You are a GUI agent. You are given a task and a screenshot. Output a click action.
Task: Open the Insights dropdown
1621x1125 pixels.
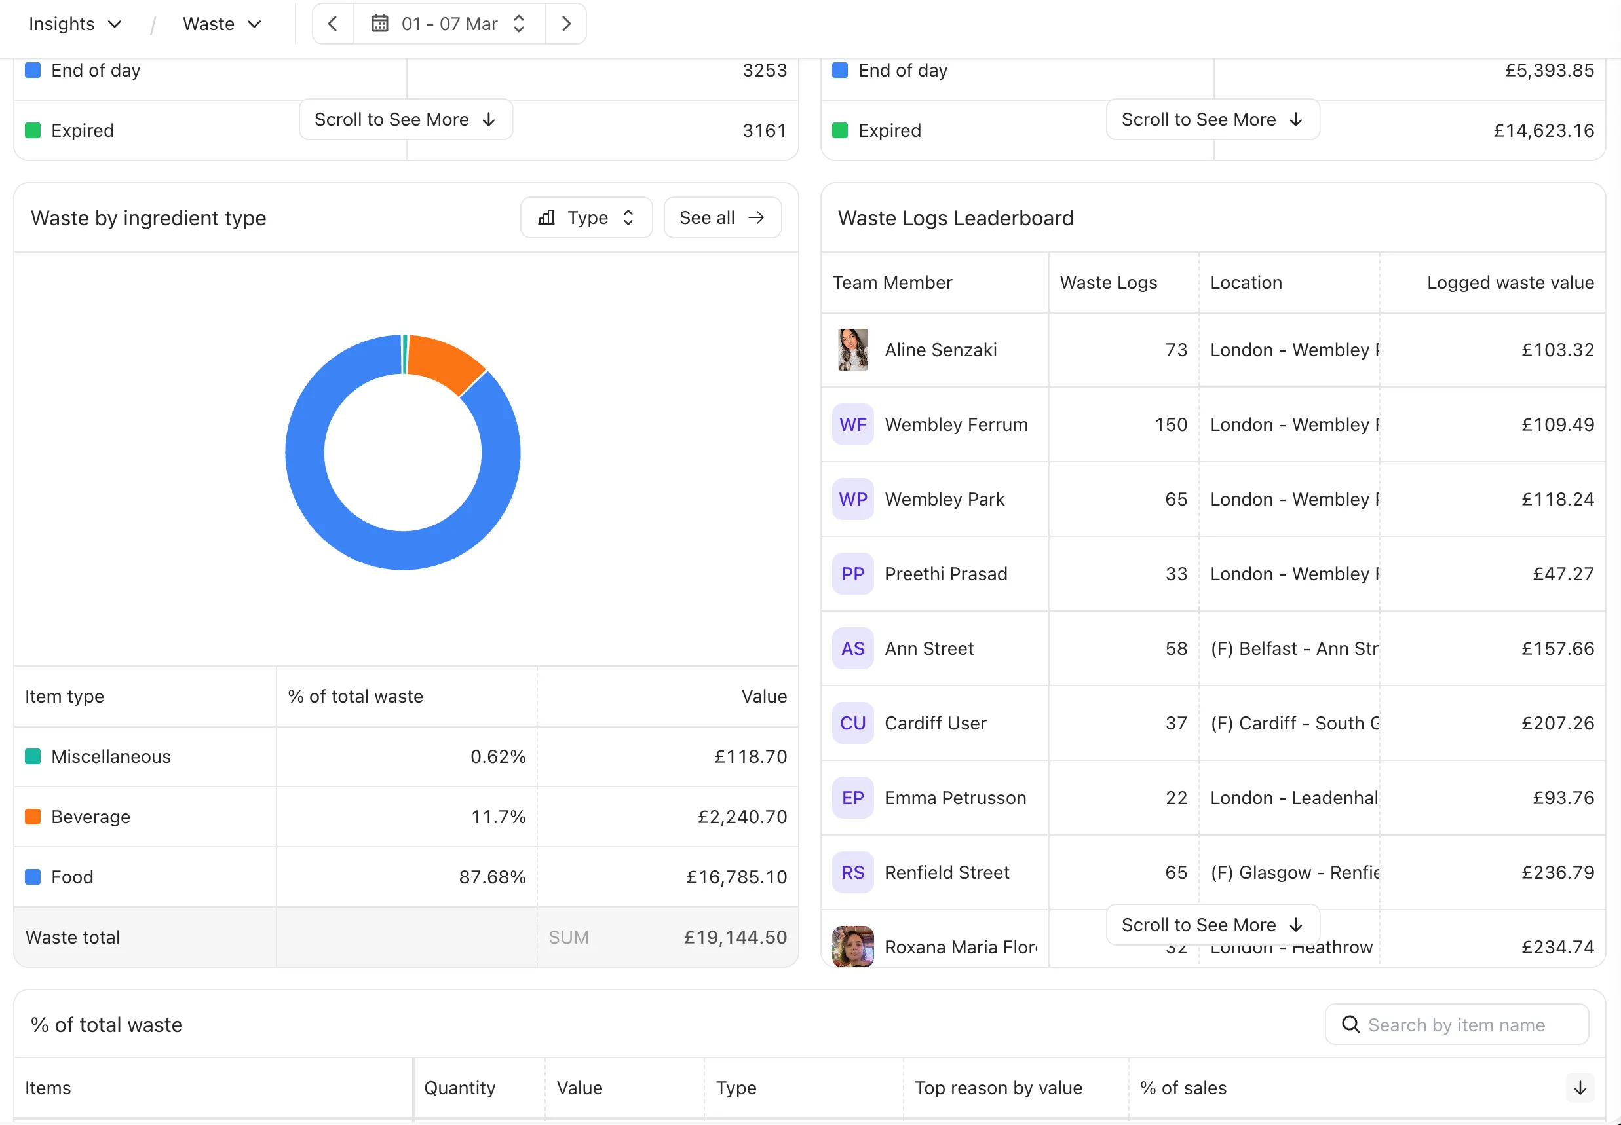(x=75, y=24)
